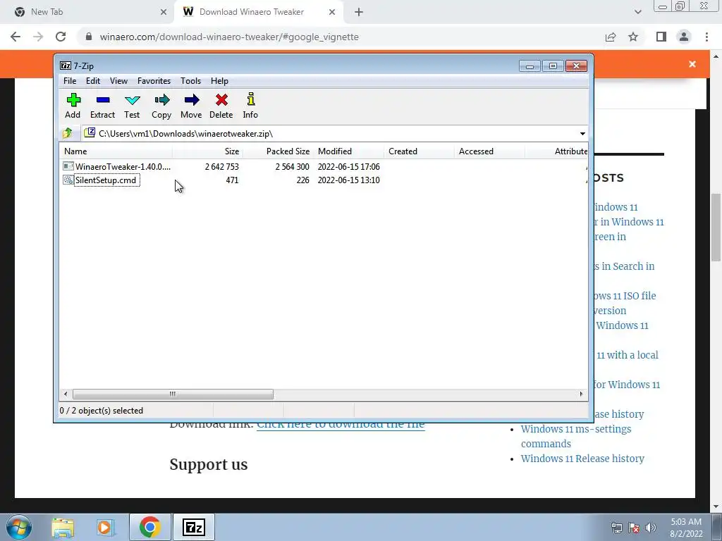Click the download the file link
The image size is (722, 541).
coord(341,425)
